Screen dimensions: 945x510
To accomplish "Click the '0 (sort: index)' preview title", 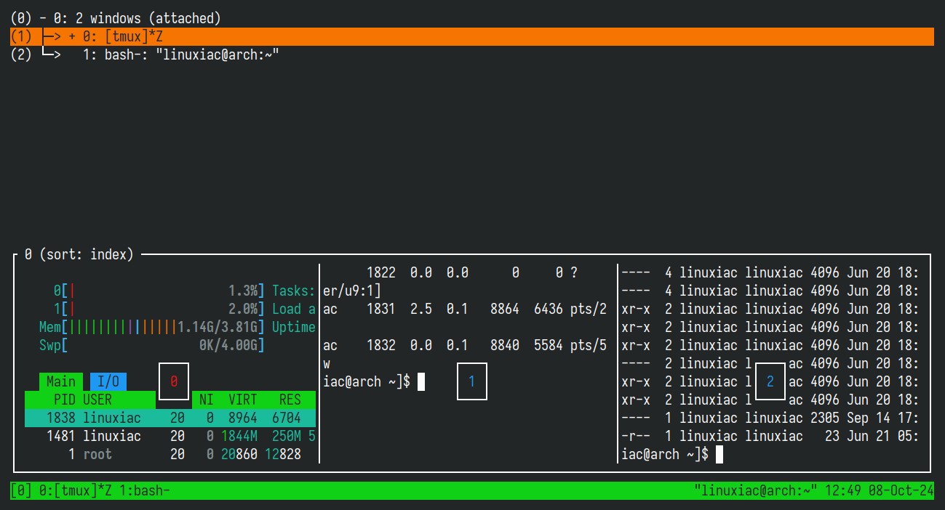I will [79, 254].
